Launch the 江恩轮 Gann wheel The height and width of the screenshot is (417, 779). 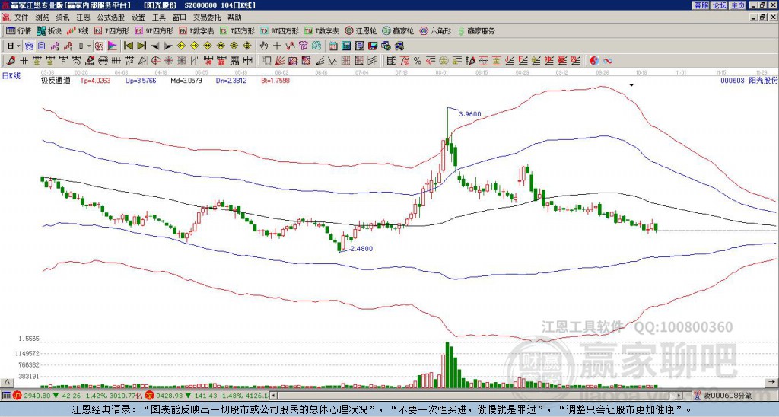click(x=361, y=30)
